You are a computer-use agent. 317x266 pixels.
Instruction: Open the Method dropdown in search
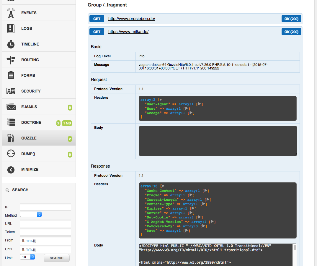[x=31, y=215]
